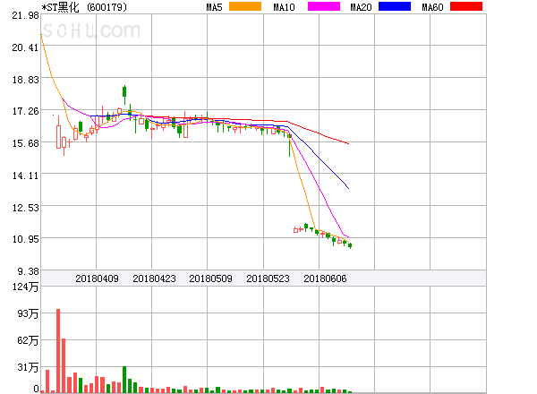Click the blue MA20 legend swatch
The image size is (537, 394).
(395, 6)
